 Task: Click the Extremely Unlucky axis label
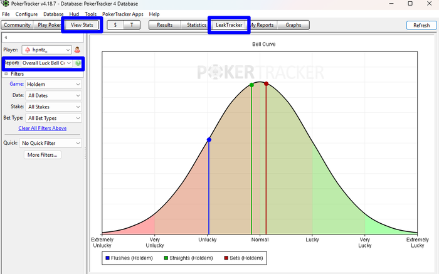point(102,243)
